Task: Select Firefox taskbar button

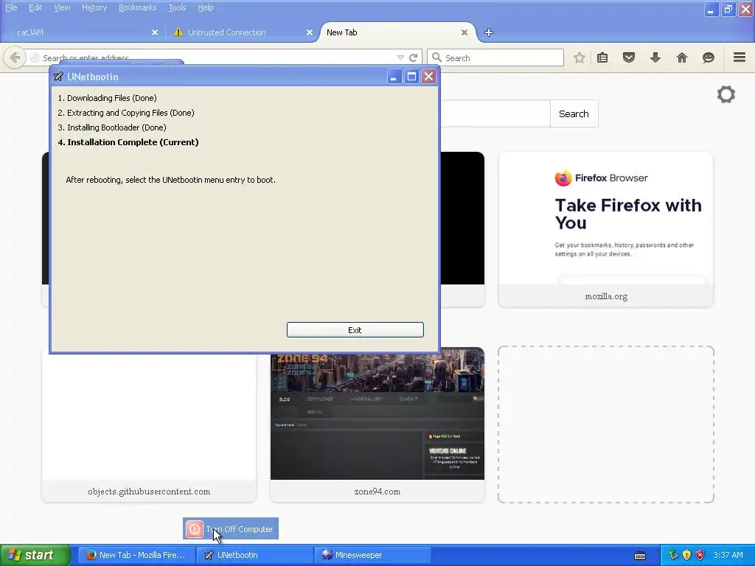Action: (x=136, y=555)
